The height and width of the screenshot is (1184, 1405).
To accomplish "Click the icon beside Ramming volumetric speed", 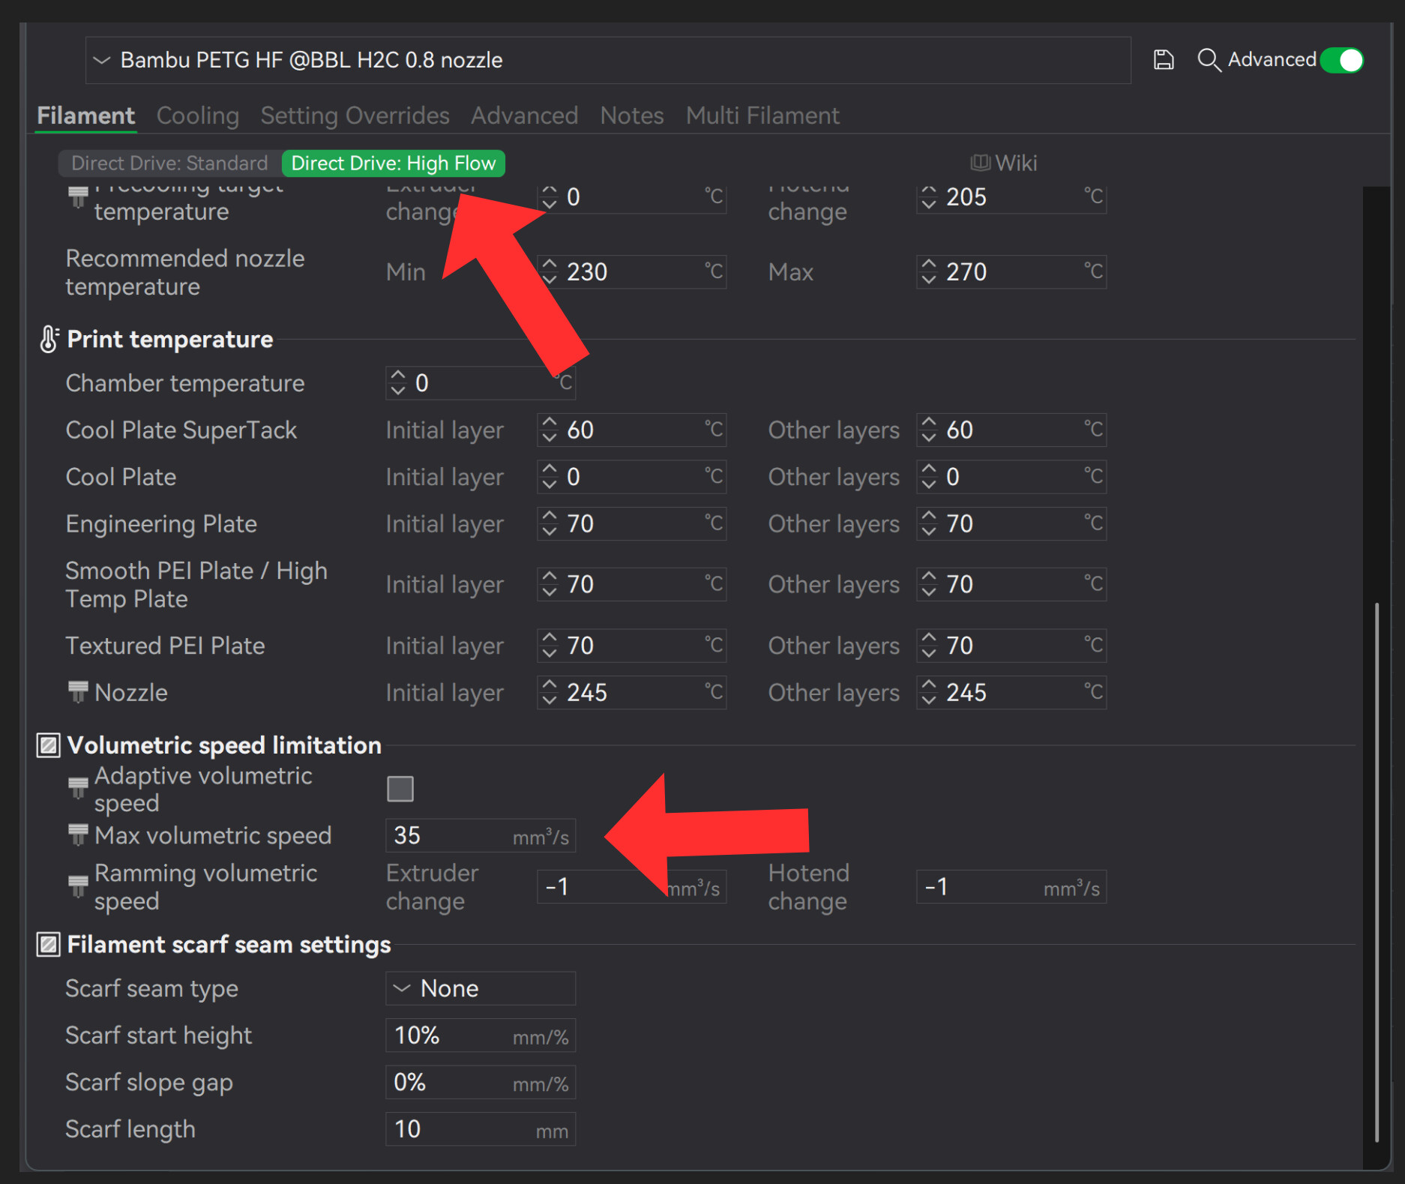I will pos(77,886).
